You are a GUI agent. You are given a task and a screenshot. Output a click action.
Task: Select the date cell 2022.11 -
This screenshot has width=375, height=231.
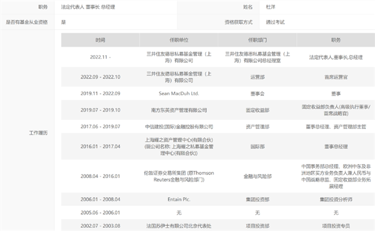coord(100,57)
